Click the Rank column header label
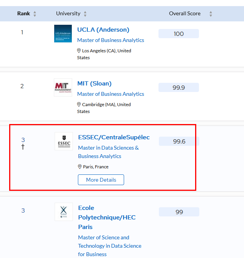244x258 pixels. (x=24, y=13)
